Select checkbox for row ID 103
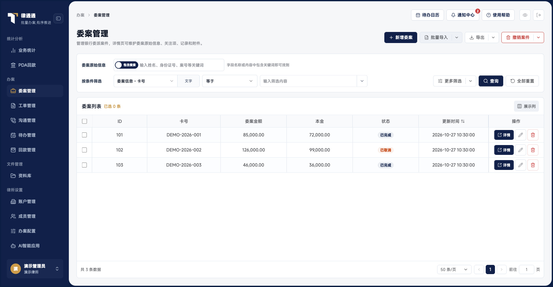This screenshot has width=553, height=287. (84, 165)
